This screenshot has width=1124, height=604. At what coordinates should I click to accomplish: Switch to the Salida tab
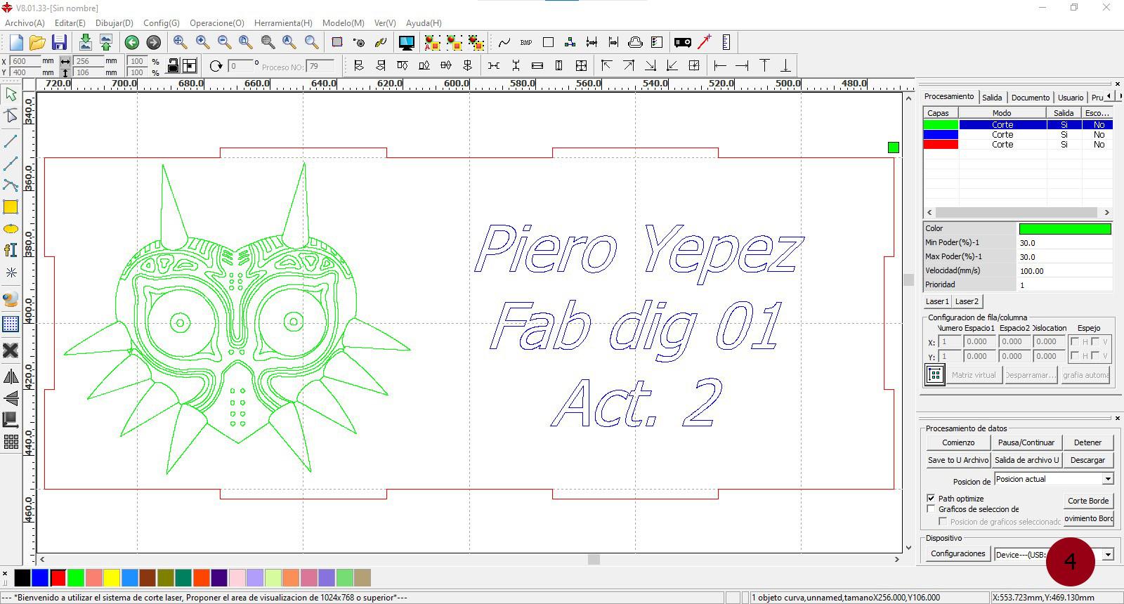coord(992,98)
